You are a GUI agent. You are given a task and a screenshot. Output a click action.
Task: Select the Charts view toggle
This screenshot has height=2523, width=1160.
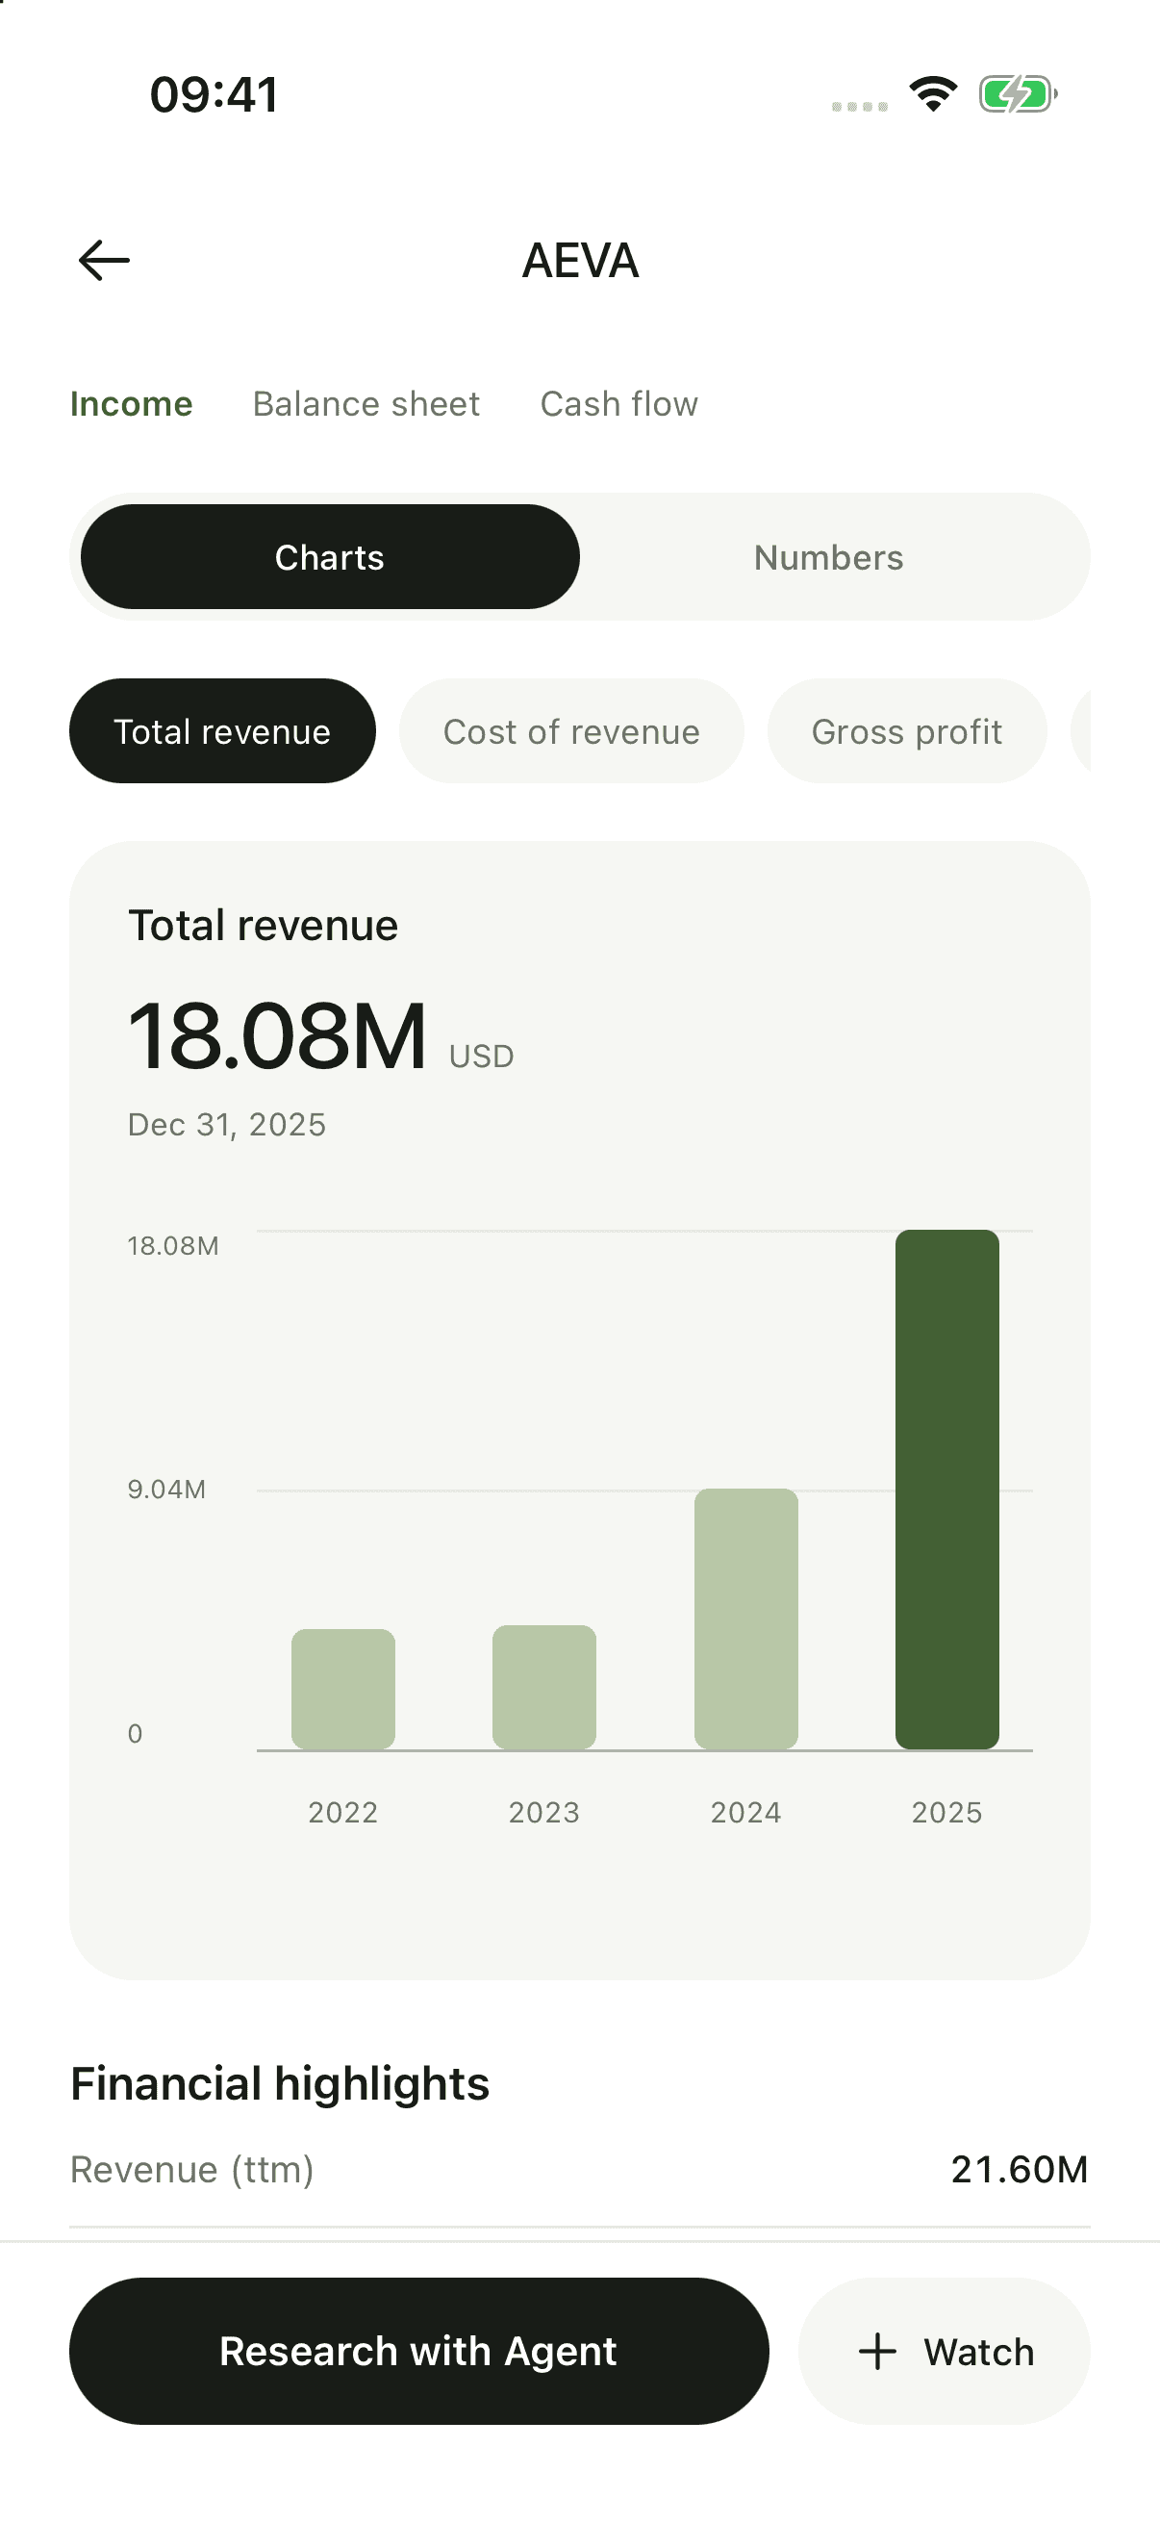[x=330, y=556]
